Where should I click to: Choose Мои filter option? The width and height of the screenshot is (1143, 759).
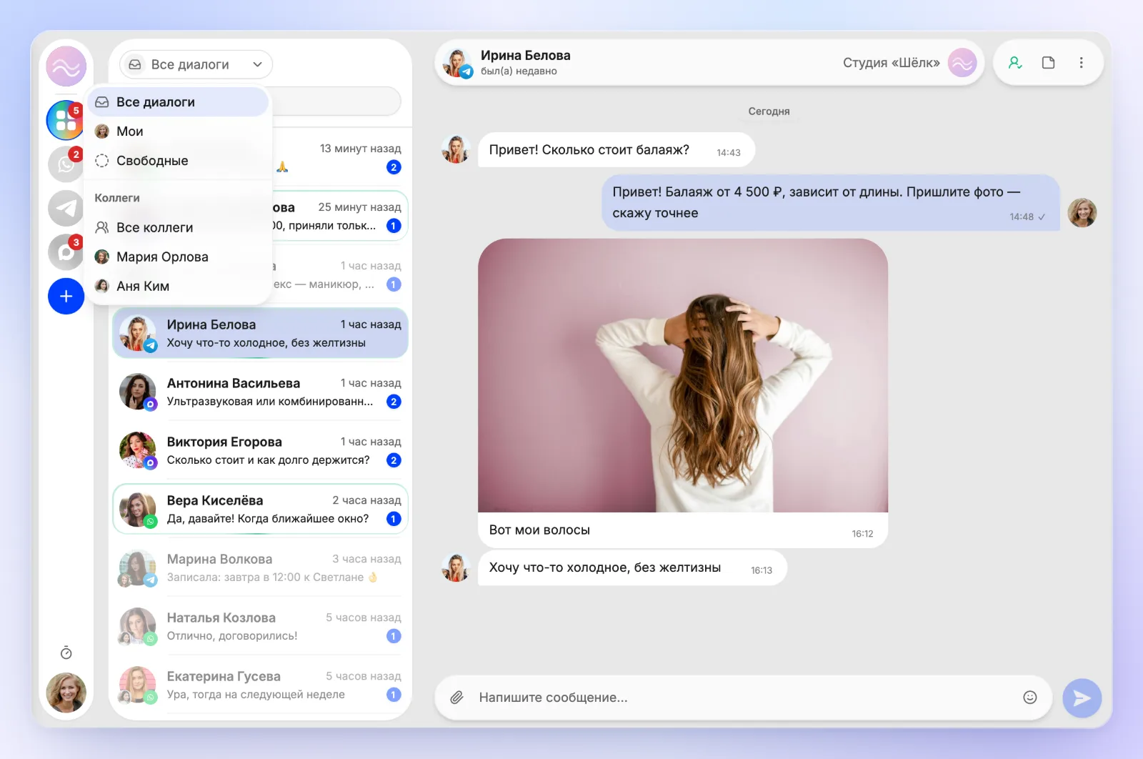[179, 132]
